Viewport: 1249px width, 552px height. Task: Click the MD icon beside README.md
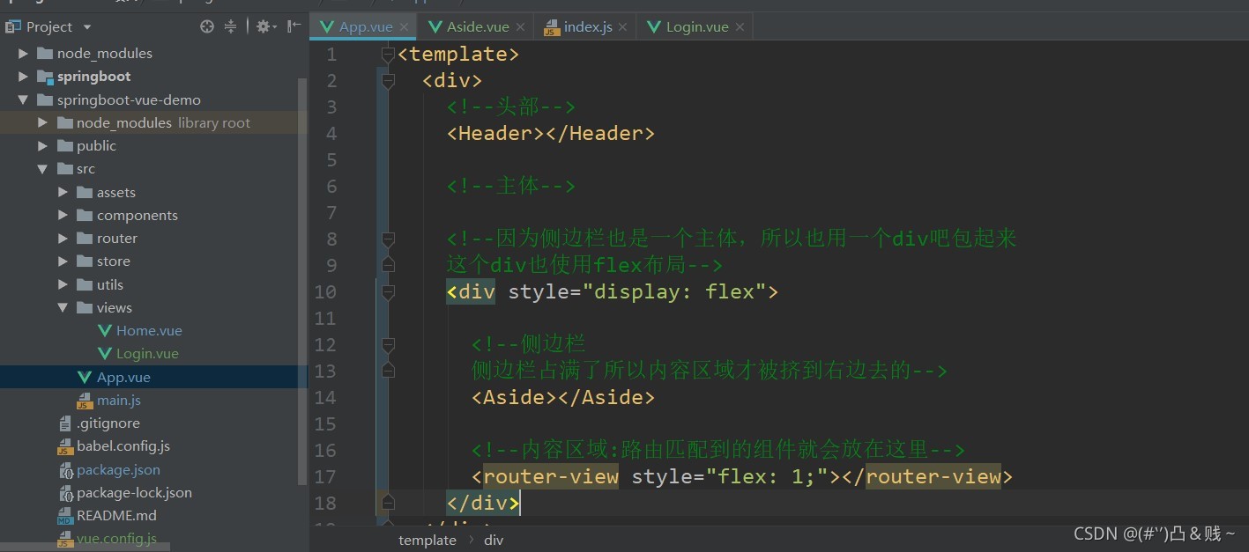coord(65,516)
